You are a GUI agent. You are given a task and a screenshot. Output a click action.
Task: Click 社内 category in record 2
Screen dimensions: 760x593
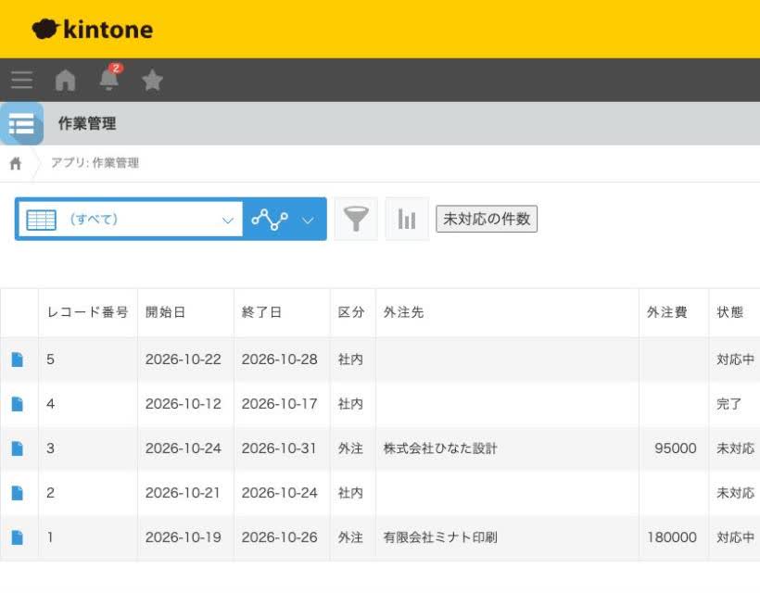(350, 493)
